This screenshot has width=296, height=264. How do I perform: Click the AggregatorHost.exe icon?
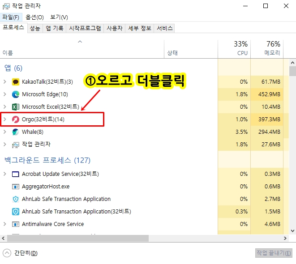click(16, 187)
